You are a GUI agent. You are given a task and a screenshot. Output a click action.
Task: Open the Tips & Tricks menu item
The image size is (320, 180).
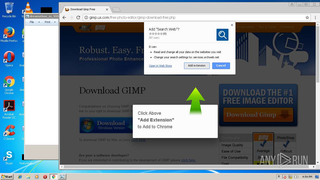[x=267, y=27]
